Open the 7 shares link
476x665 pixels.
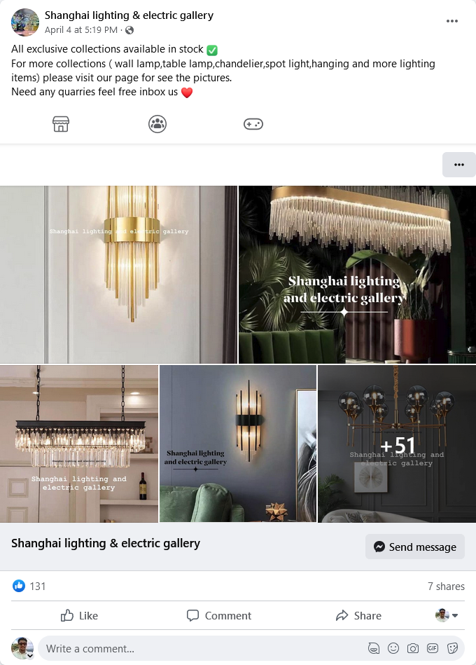click(x=446, y=586)
